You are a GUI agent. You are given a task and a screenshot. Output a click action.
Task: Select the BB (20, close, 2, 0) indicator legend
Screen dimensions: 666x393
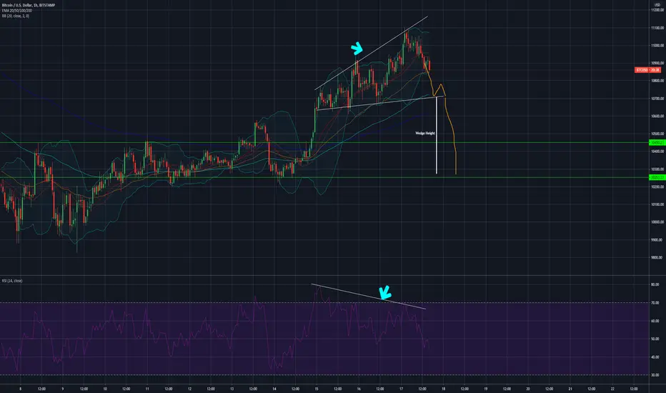pyautogui.click(x=15, y=16)
